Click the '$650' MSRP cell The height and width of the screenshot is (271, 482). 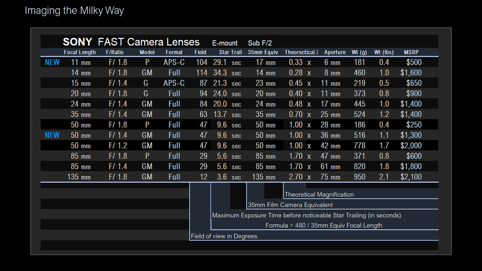(414, 83)
